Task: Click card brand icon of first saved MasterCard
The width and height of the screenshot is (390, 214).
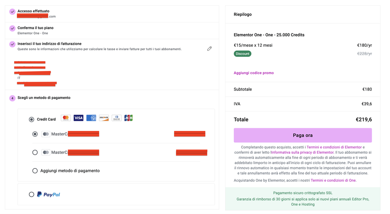Action: (x=46, y=134)
